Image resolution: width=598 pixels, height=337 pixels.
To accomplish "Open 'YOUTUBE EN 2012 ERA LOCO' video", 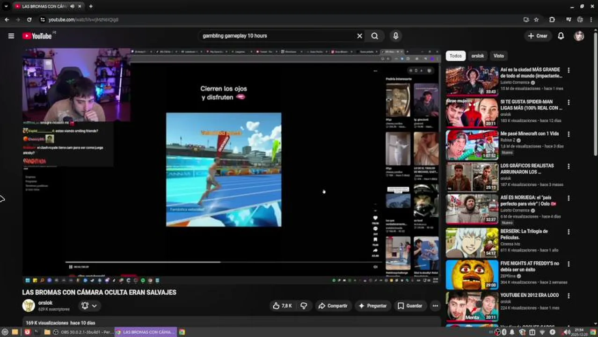I will click(529, 295).
